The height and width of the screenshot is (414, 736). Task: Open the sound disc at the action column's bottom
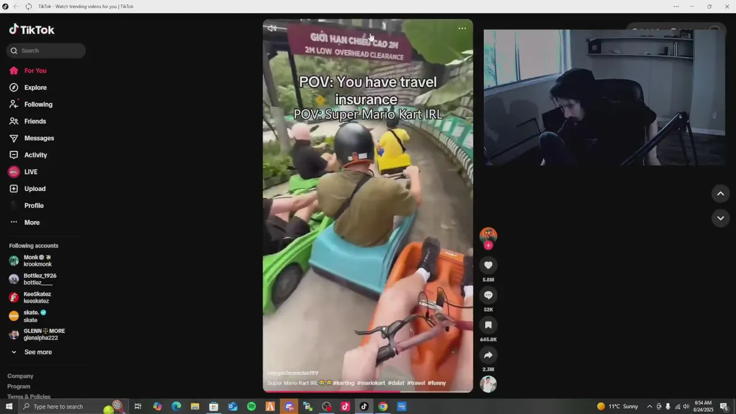[x=488, y=384]
